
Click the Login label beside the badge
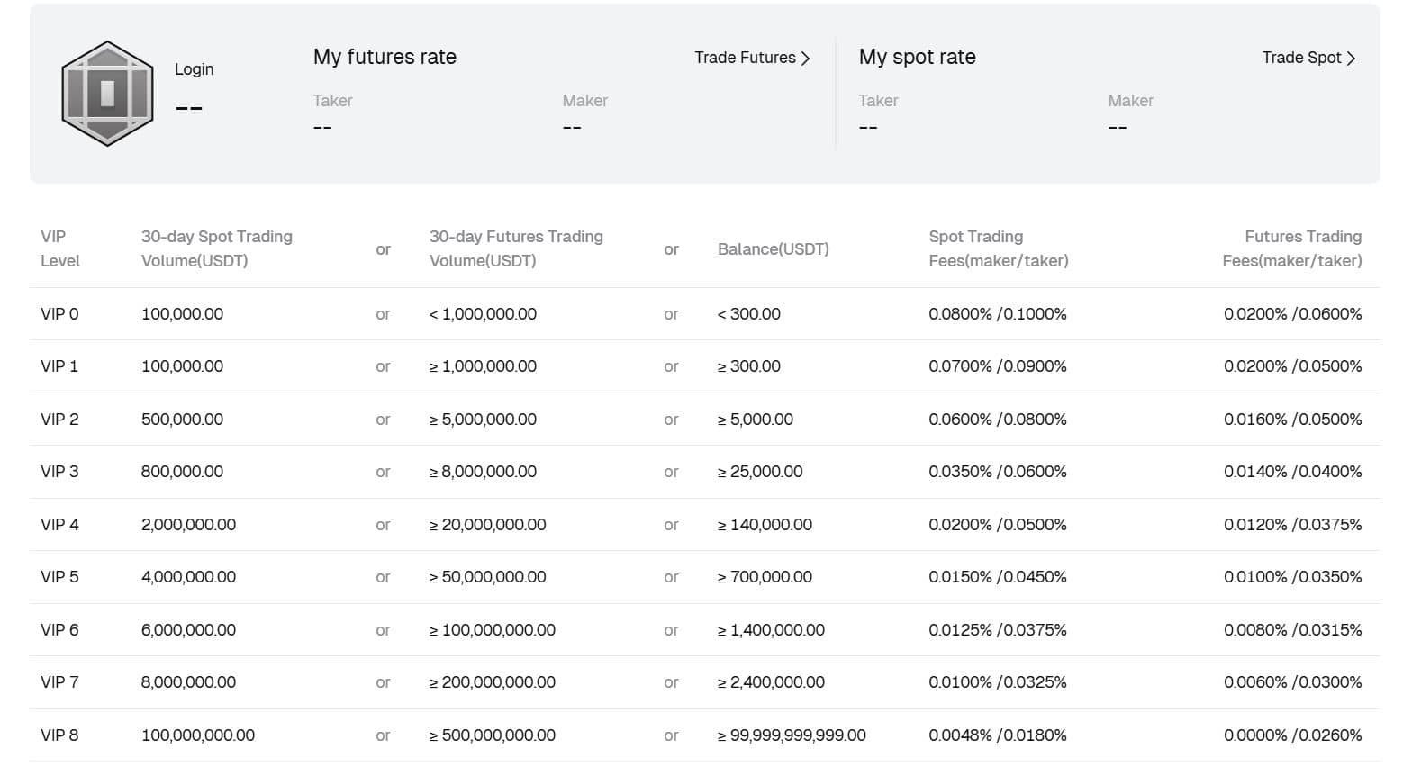coord(195,69)
